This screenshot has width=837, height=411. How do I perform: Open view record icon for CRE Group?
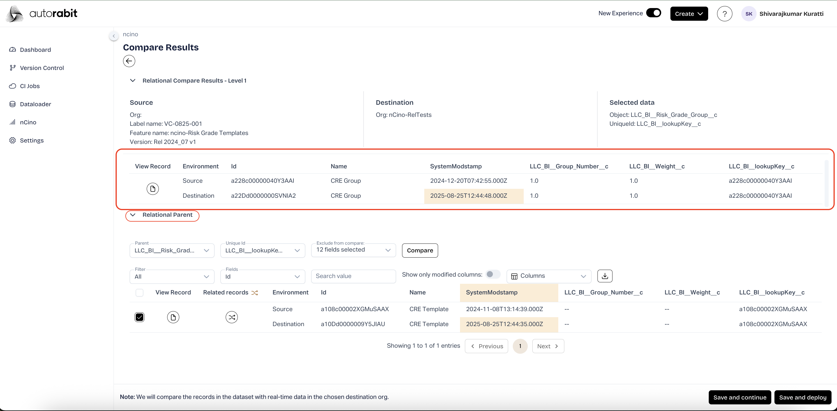(x=153, y=189)
